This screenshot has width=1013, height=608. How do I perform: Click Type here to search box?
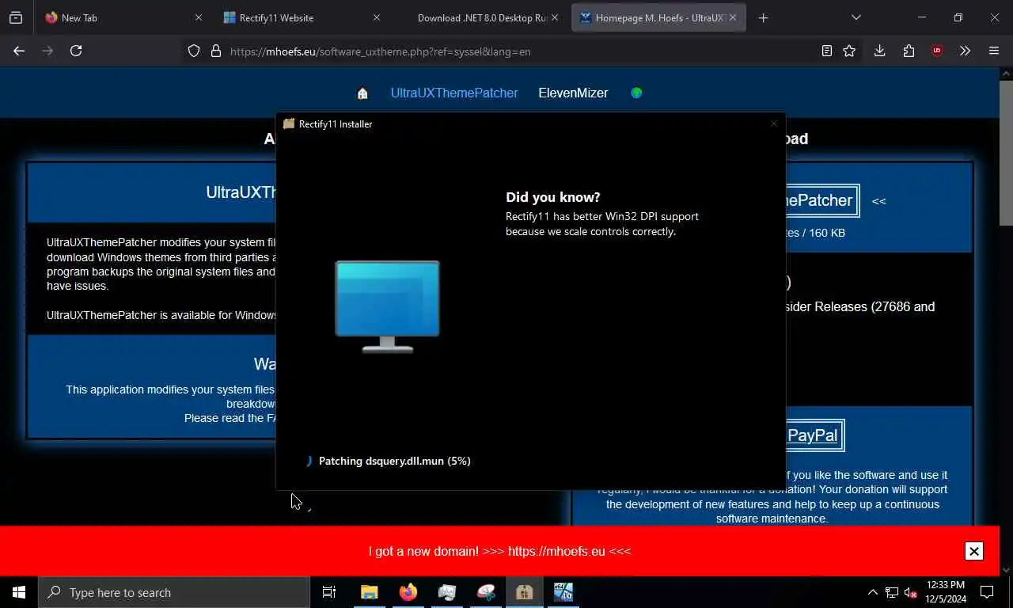coord(174,592)
